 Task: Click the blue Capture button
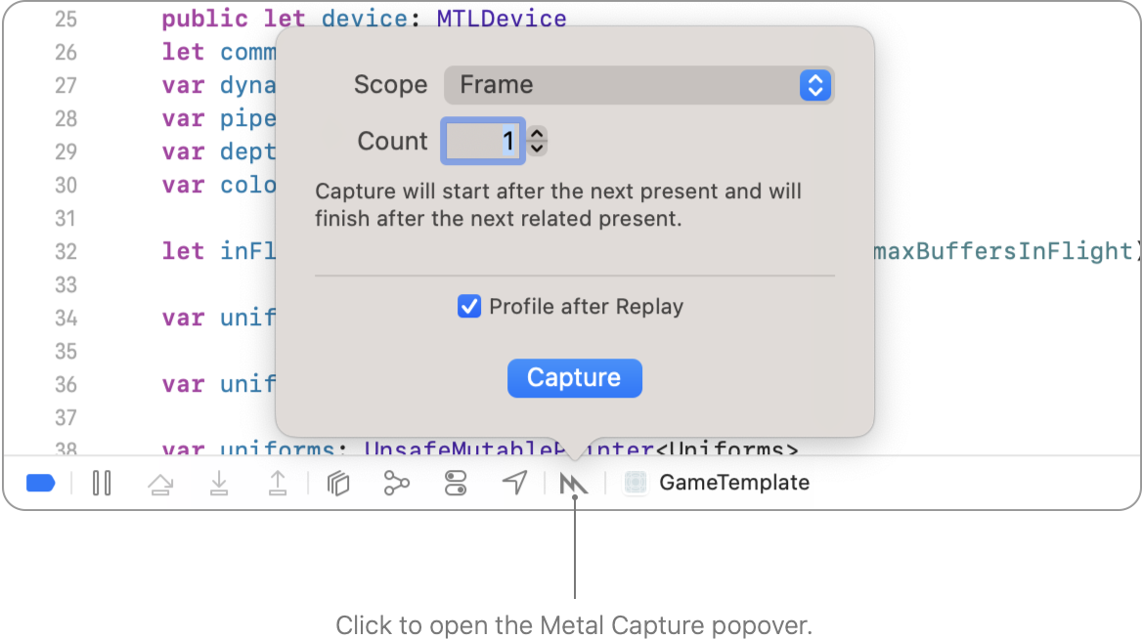(x=575, y=378)
